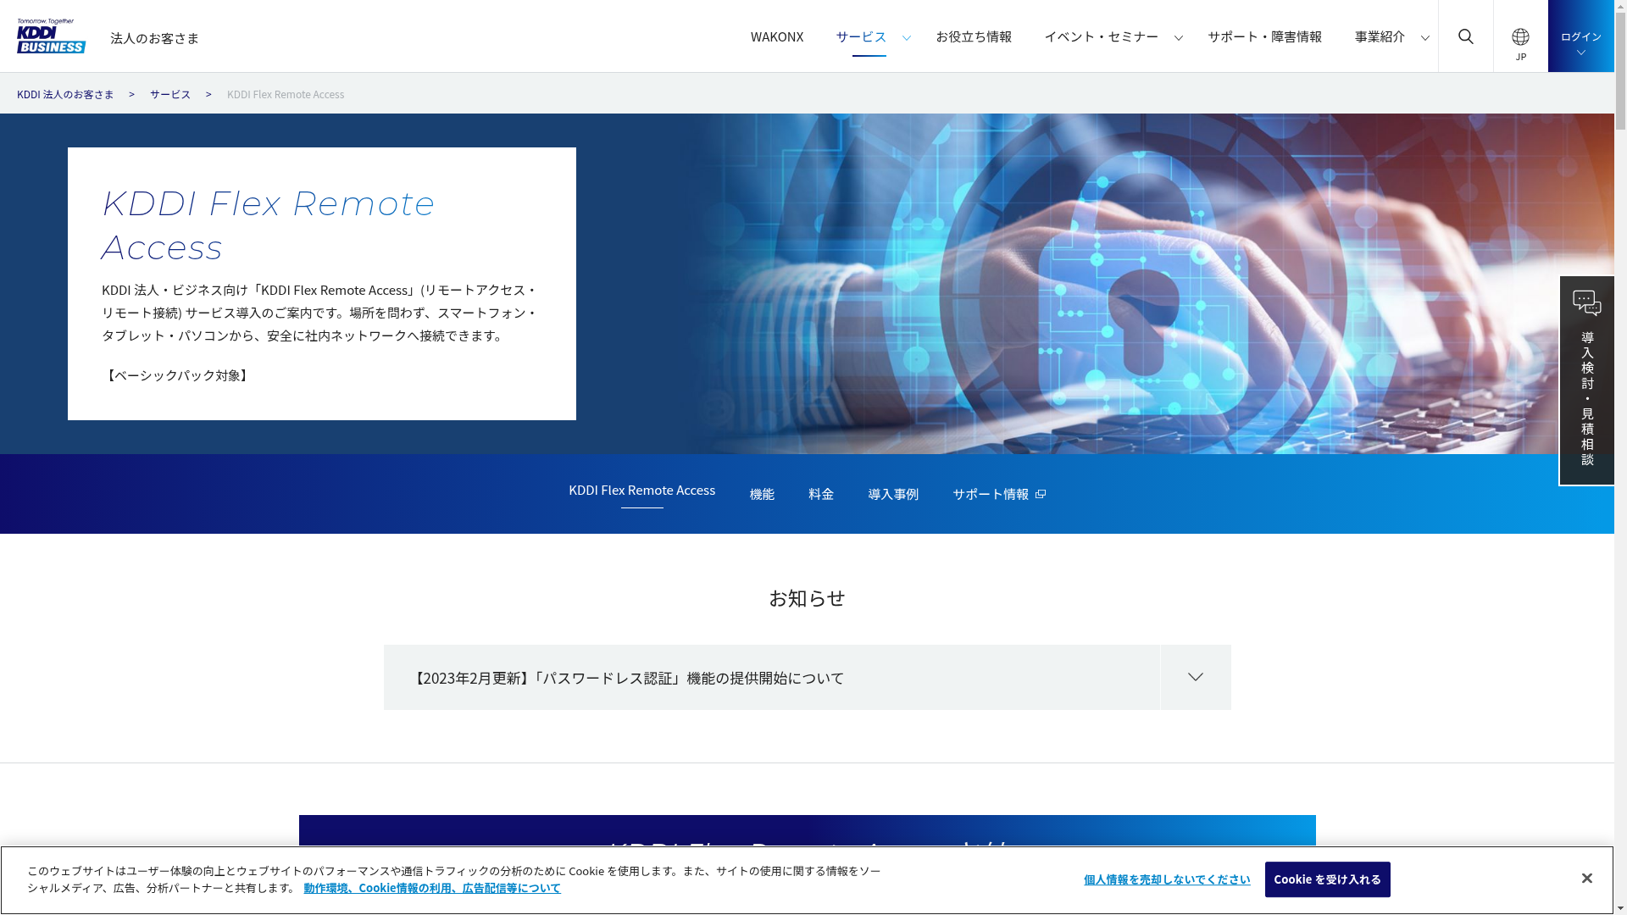Open the サポート・障害情報 menu item
The width and height of the screenshot is (1627, 915).
pos(1264,36)
